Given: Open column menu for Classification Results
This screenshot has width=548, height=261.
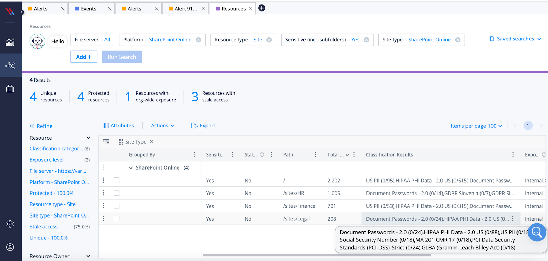Looking at the screenshot, I should pos(513,154).
